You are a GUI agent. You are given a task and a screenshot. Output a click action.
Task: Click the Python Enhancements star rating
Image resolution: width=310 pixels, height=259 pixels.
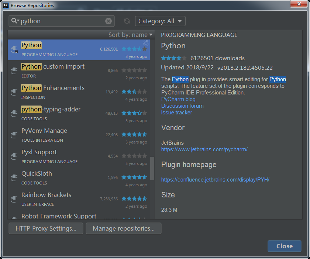(134, 91)
